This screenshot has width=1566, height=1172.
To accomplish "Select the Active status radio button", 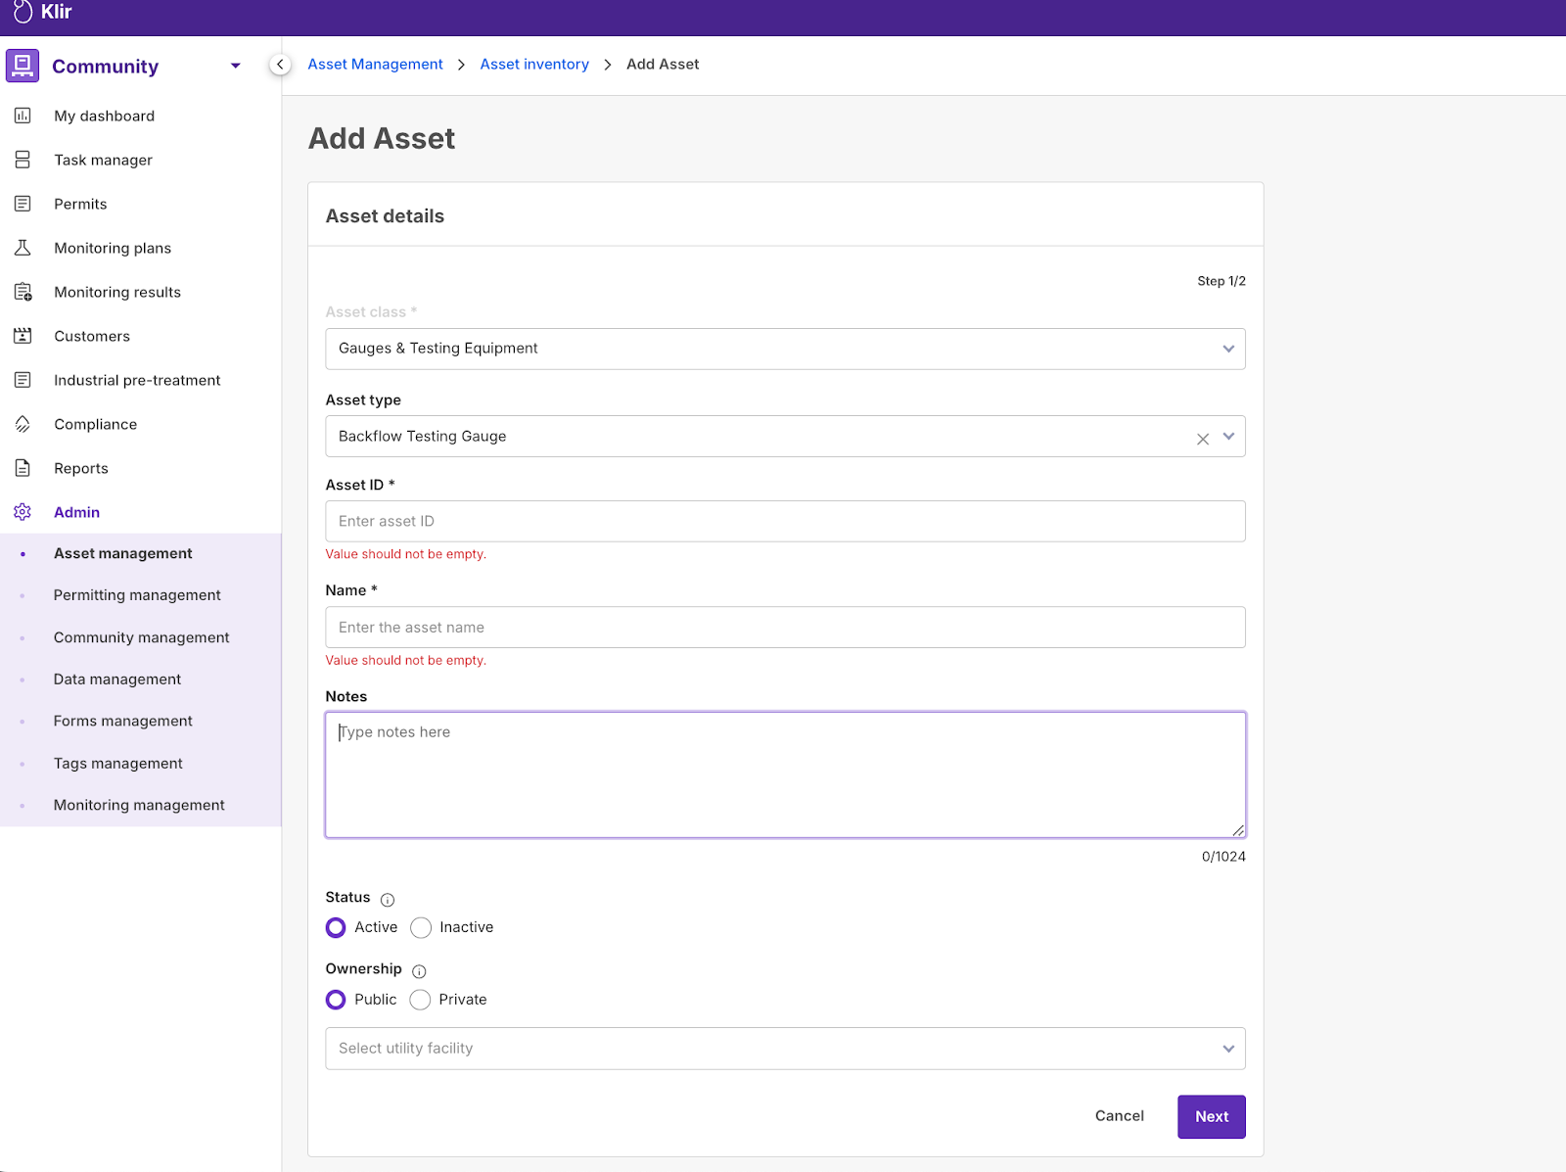I will pos(336,927).
